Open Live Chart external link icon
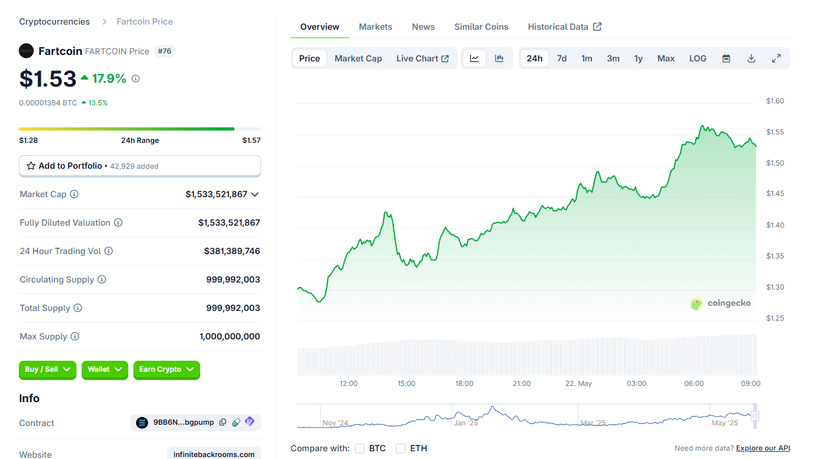The width and height of the screenshot is (822, 459). pos(445,58)
